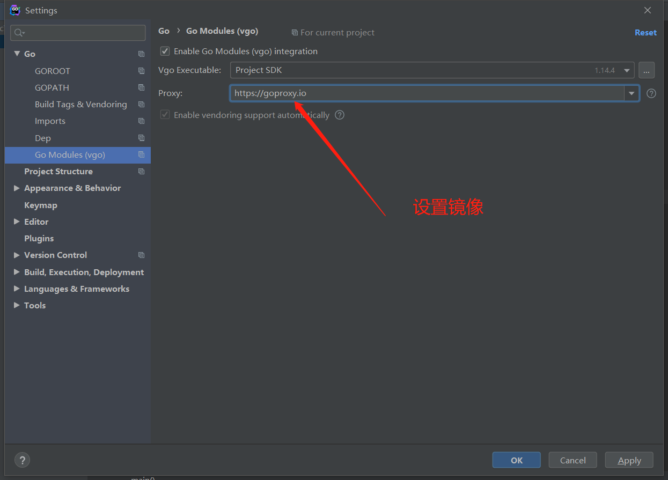Image resolution: width=668 pixels, height=480 pixels.
Task: Click the search magnifier icon in the settings search box
Action: click(19, 33)
